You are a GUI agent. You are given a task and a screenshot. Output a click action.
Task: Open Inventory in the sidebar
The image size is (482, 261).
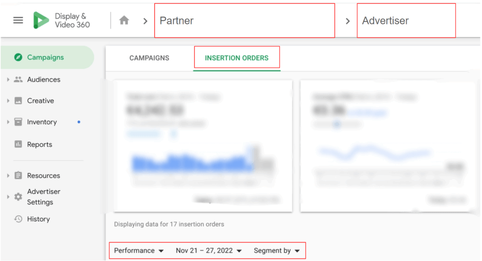tap(42, 122)
